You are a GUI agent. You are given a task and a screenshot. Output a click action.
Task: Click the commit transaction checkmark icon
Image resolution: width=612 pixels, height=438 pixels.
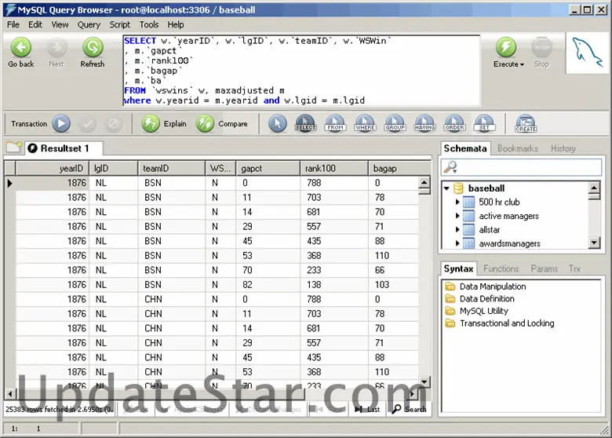pos(87,124)
